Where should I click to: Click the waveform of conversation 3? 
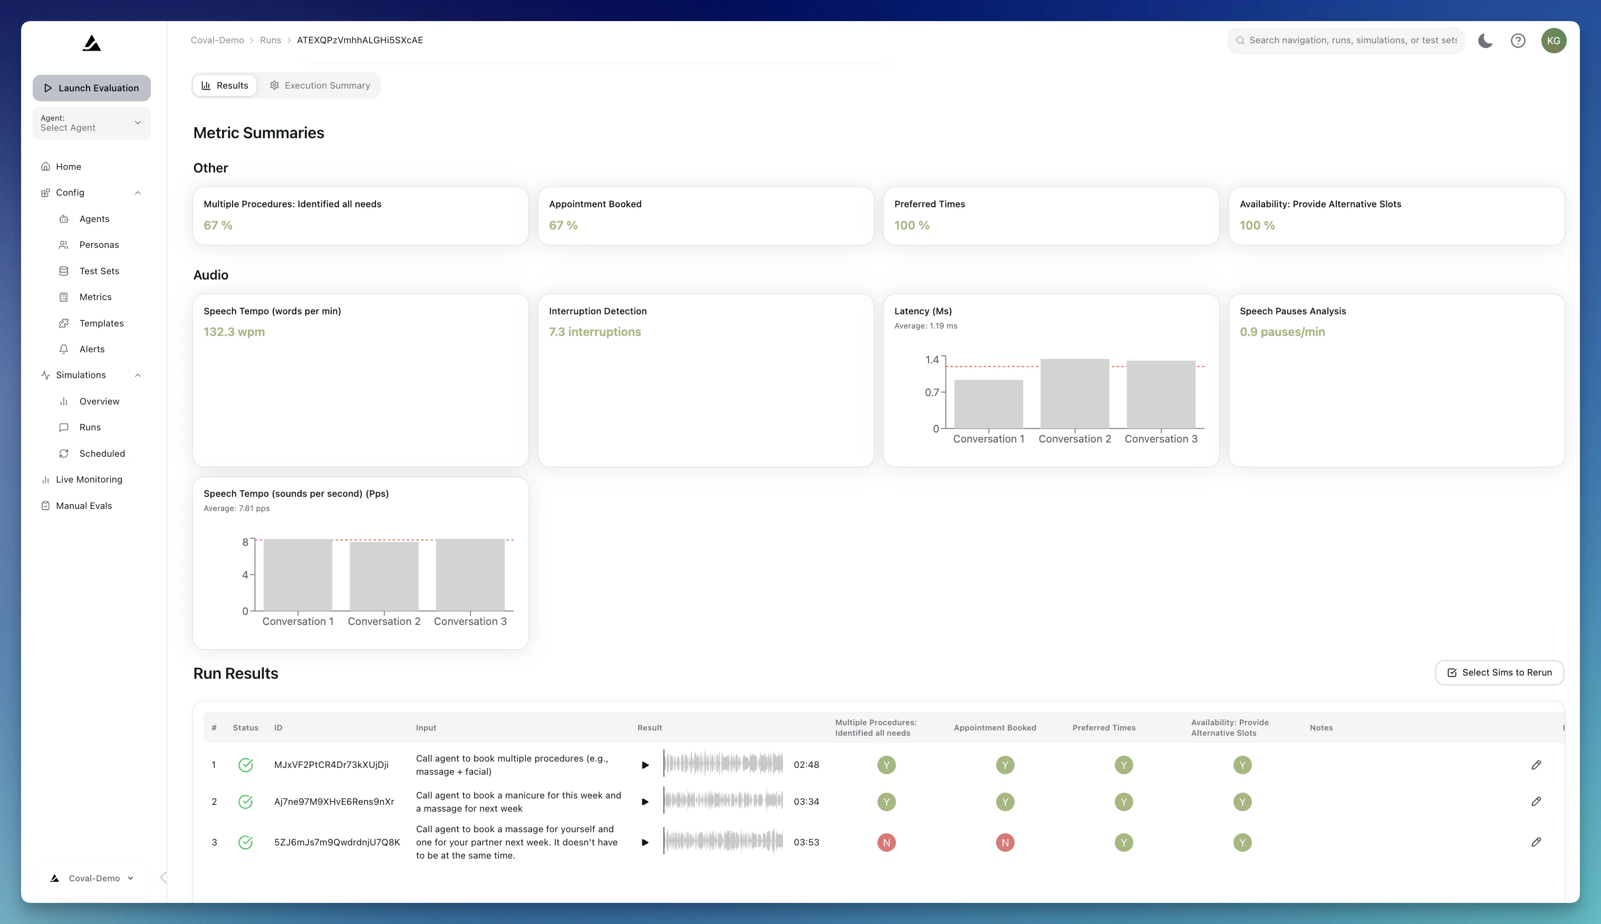(x=723, y=842)
